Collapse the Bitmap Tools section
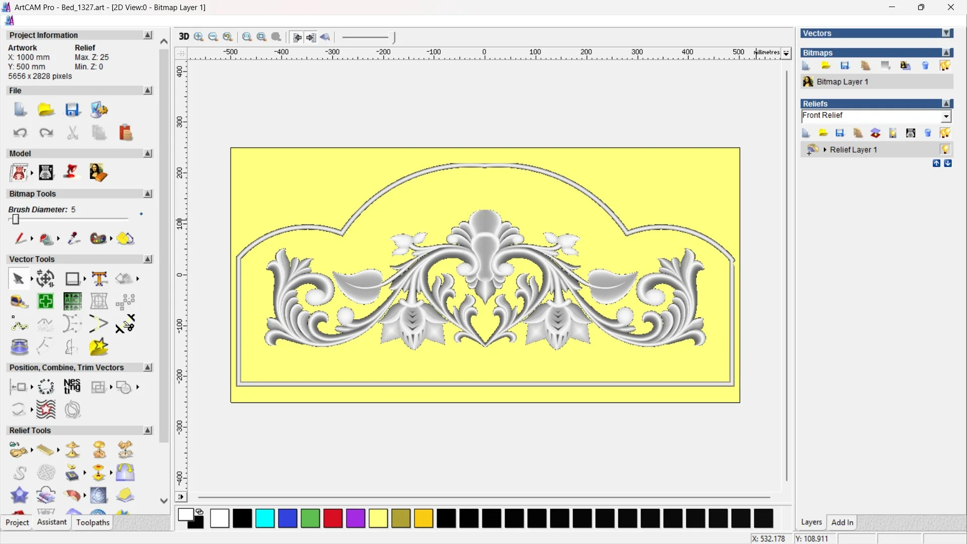 point(148,194)
